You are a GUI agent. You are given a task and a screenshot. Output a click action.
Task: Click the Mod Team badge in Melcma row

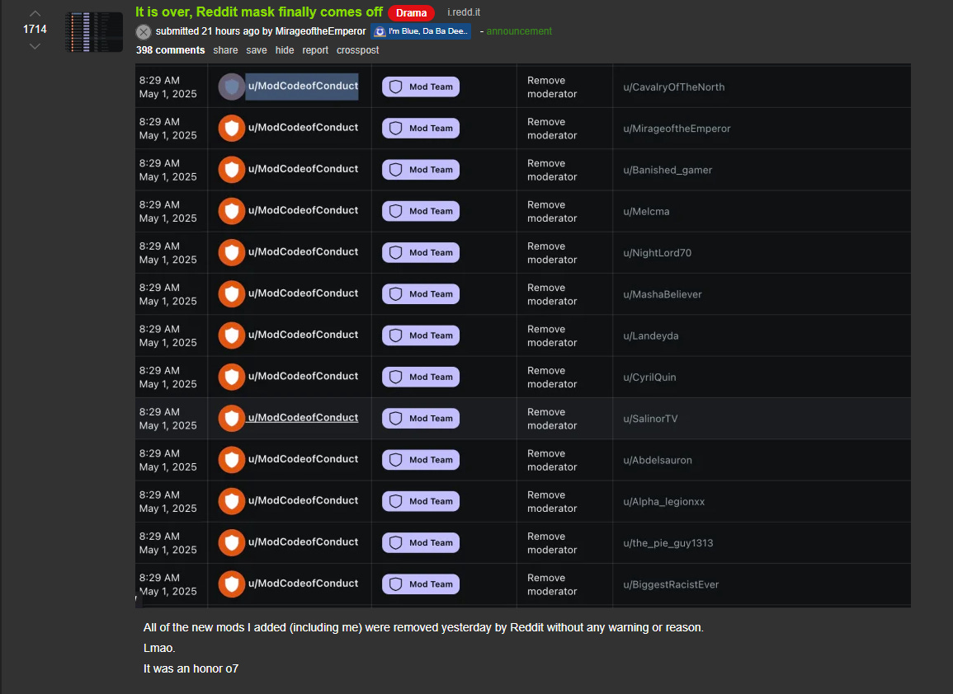(421, 211)
